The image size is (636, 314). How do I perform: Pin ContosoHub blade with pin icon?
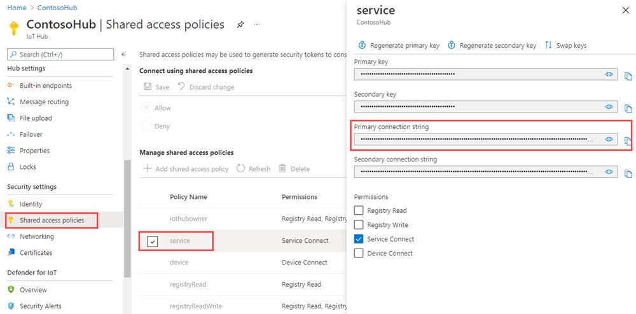click(x=240, y=25)
